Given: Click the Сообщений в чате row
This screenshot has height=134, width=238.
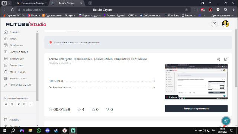Looking at the screenshot, I should 102,87.
